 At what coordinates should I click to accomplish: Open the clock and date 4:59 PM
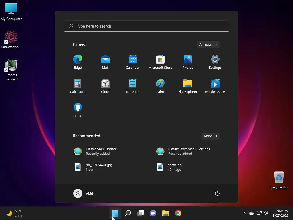(281, 213)
